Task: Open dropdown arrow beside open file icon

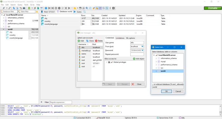Action: [x=77, y=8]
